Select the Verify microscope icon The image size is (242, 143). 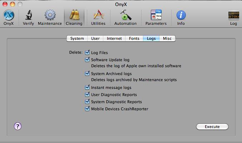[29, 15]
